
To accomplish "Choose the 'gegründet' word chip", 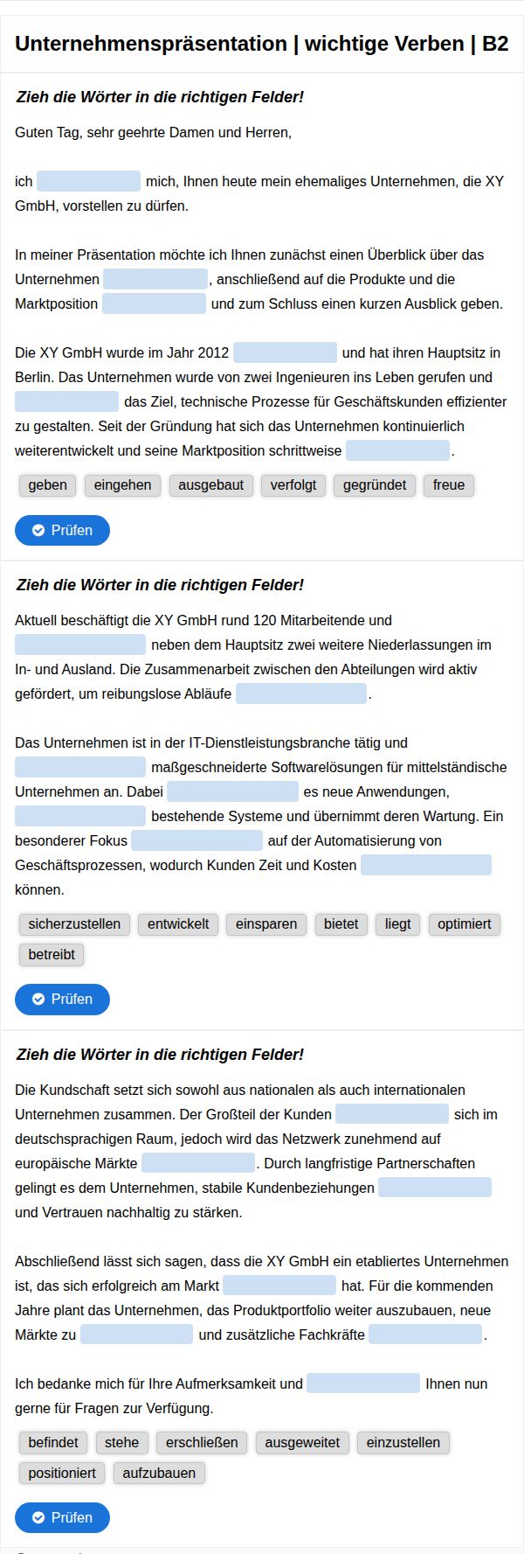I will 375,484.
